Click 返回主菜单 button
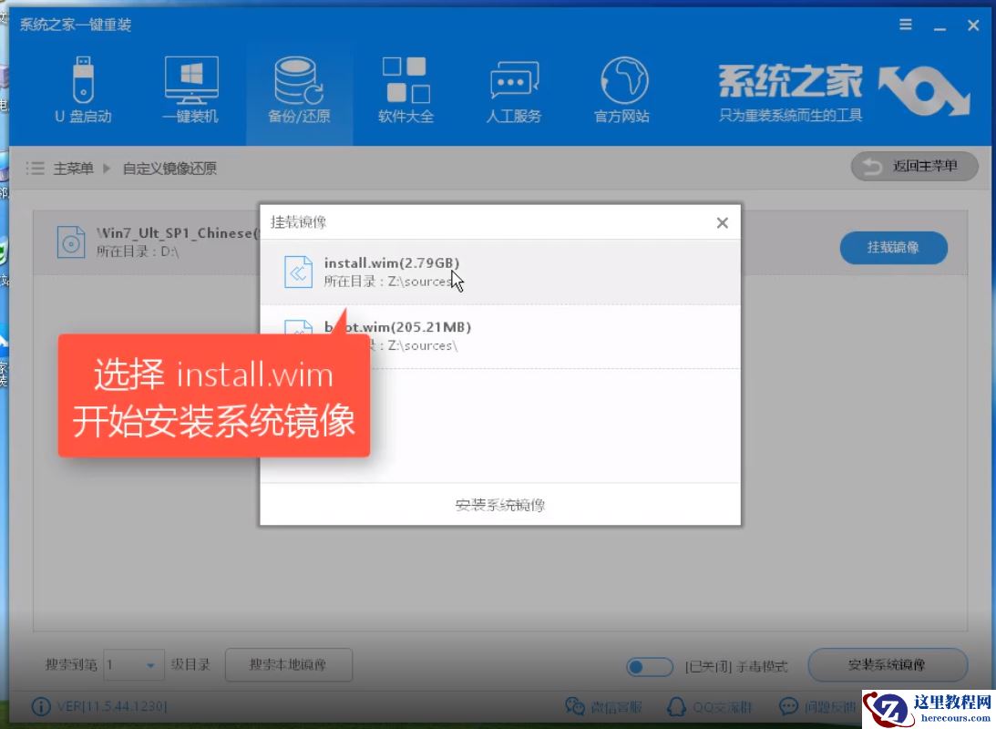Image resolution: width=996 pixels, height=729 pixels. pyautogui.click(x=914, y=167)
